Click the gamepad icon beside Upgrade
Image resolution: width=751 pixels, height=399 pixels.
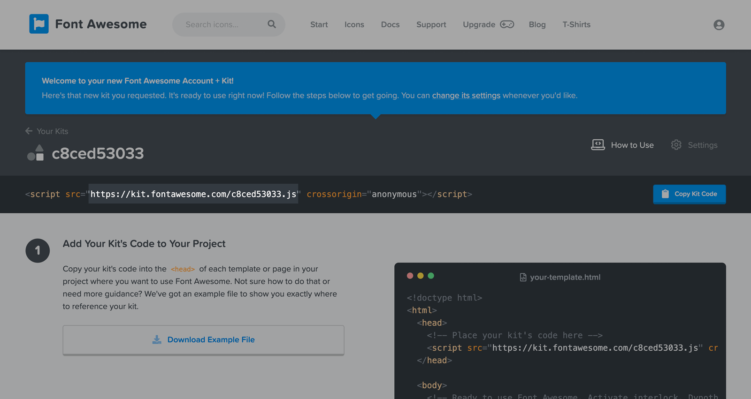[507, 24]
